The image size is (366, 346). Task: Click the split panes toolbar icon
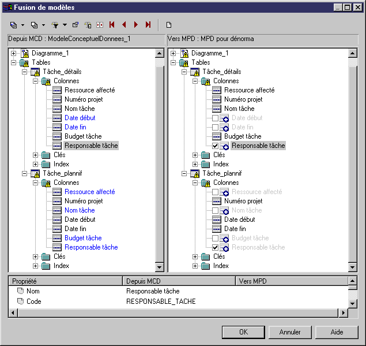click(100, 25)
